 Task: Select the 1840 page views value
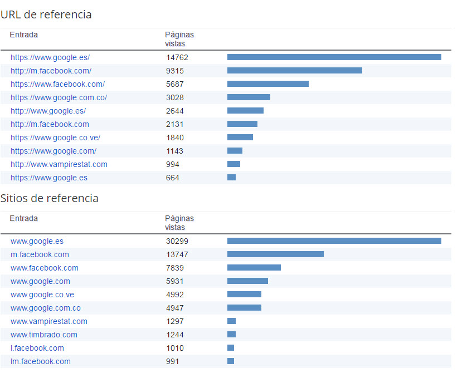[175, 138]
